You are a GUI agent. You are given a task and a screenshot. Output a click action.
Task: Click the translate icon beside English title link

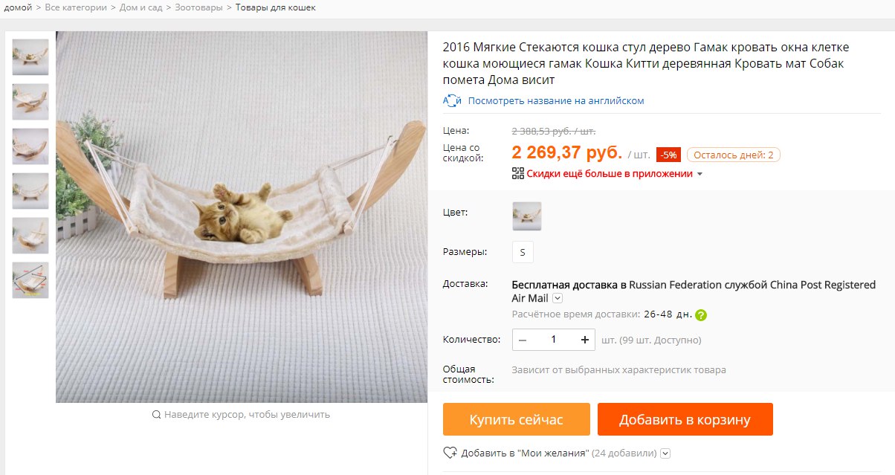[x=453, y=100]
